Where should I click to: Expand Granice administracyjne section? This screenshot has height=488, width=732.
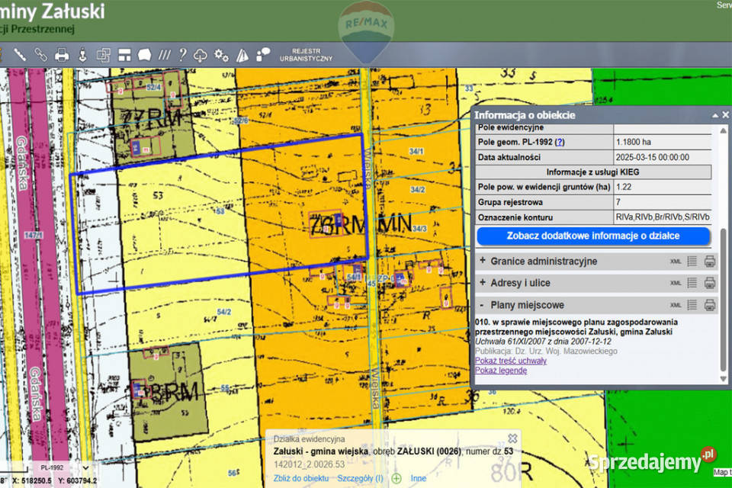click(x=482, y=261)
